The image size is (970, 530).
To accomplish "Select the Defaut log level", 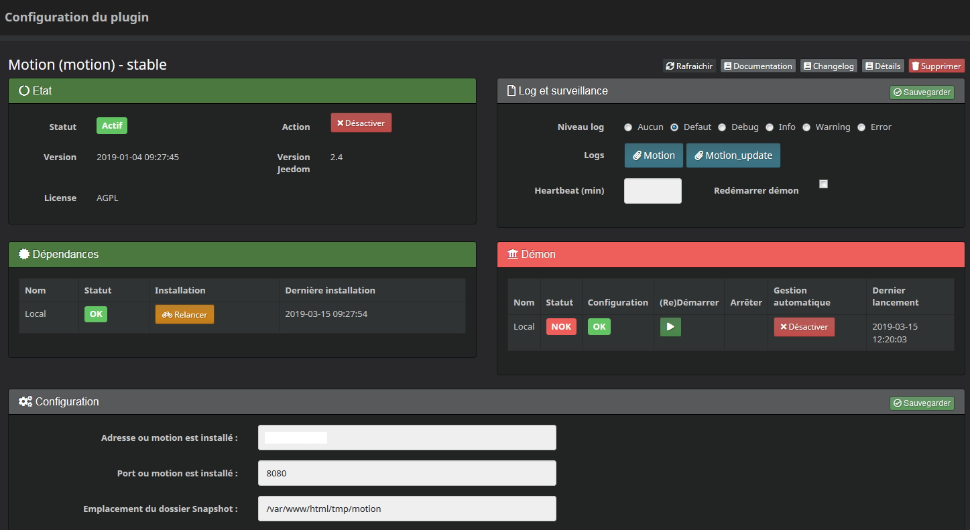I will click(x=674, y=127).
